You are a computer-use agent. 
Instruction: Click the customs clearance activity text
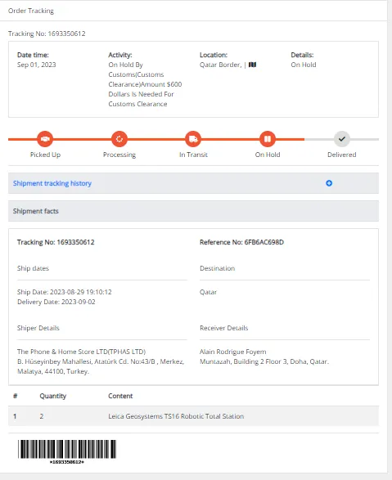coord(145,84)
